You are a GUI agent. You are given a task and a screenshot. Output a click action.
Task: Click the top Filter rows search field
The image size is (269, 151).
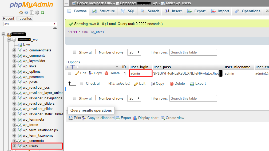(193, 52)
